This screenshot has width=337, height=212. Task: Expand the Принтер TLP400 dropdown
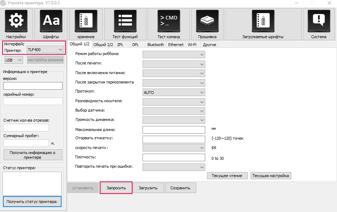[45, 50]
